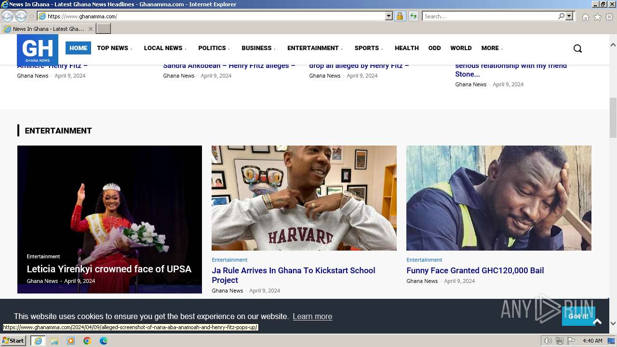Screen dimensions: 617x347
Task: Click the Amihere Henry Fitz headline
Action: (52, 66)
